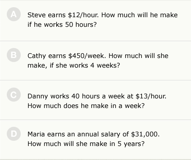Image resolution: width=191 pixels, height=160 pixels.
Task: Click the '$13/hour' rate in option C
Action: (x=151, y=96)
